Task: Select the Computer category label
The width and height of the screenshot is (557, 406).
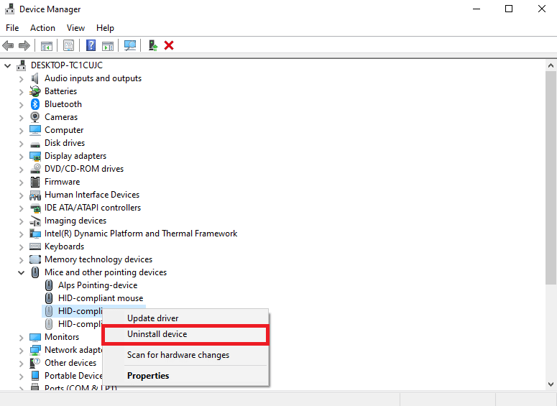Action: pyautogui.click(x=64, y=130)
